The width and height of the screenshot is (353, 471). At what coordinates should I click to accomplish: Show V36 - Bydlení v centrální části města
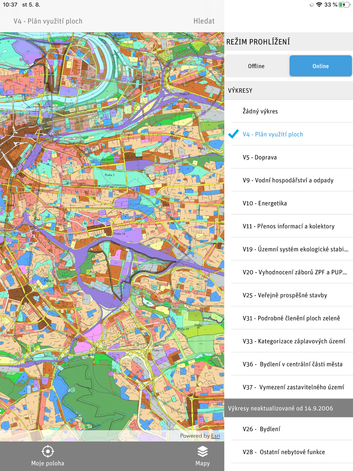point(289,364)
